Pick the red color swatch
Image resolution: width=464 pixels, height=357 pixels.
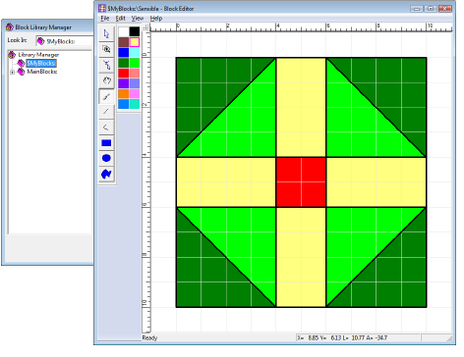pyautogui.click(x=124, y=74)
